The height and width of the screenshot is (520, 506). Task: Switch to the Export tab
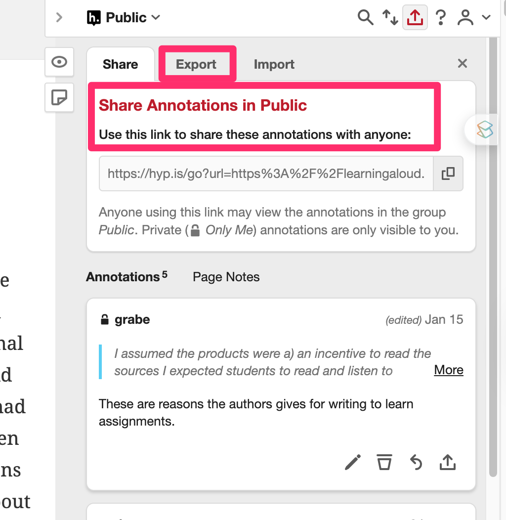coord(196,64)
